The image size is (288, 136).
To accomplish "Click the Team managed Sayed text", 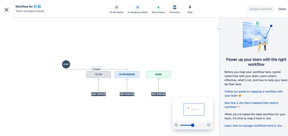I will (x=30, y=11).
